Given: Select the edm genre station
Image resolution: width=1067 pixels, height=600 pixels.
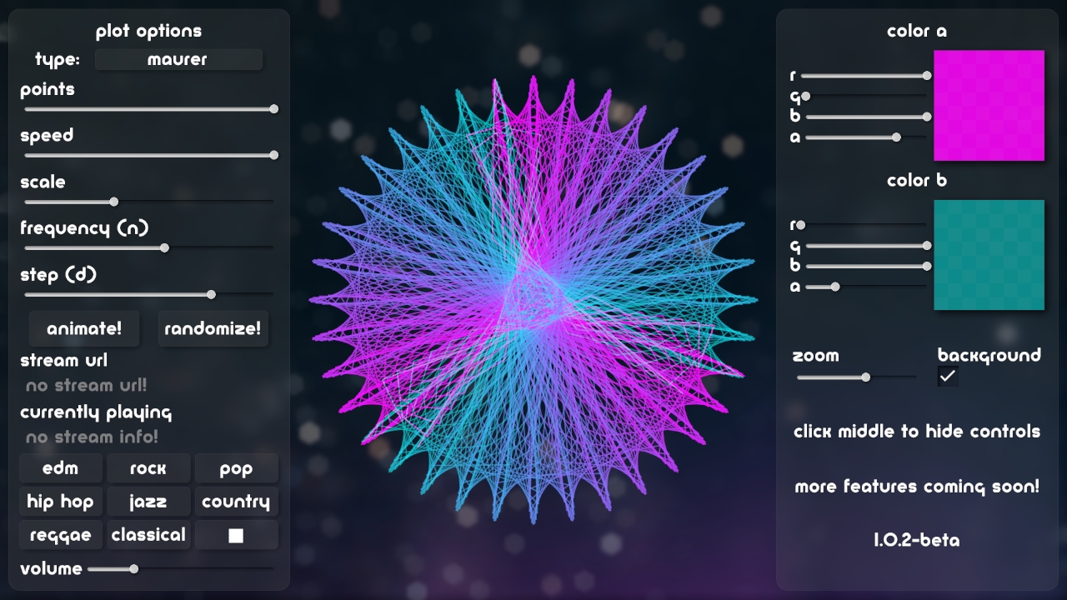Looking at the screenshot, I should pyautogui.click(x=61, y=468).
